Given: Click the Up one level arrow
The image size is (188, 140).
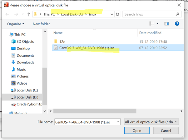Looking at the screenshot, I should click(x=29, y=14).
